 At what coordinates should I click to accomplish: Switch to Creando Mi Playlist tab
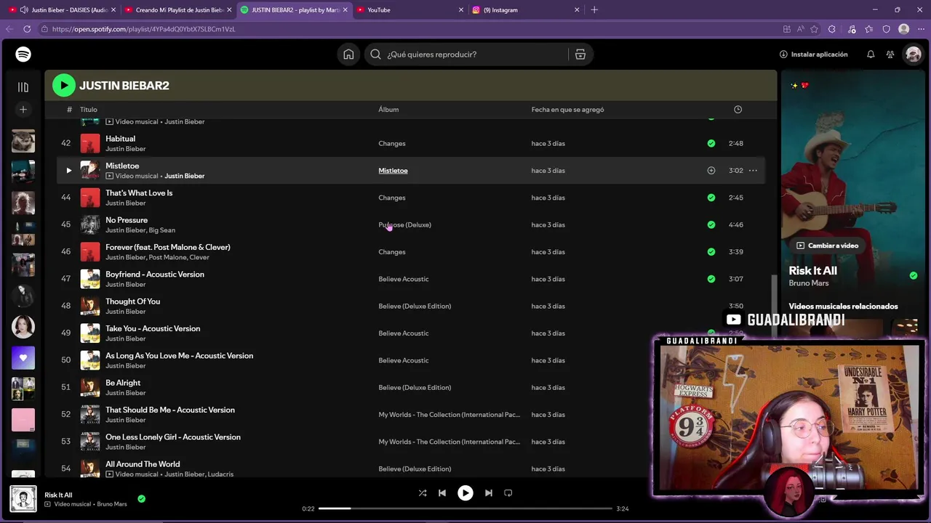[178, 10]
